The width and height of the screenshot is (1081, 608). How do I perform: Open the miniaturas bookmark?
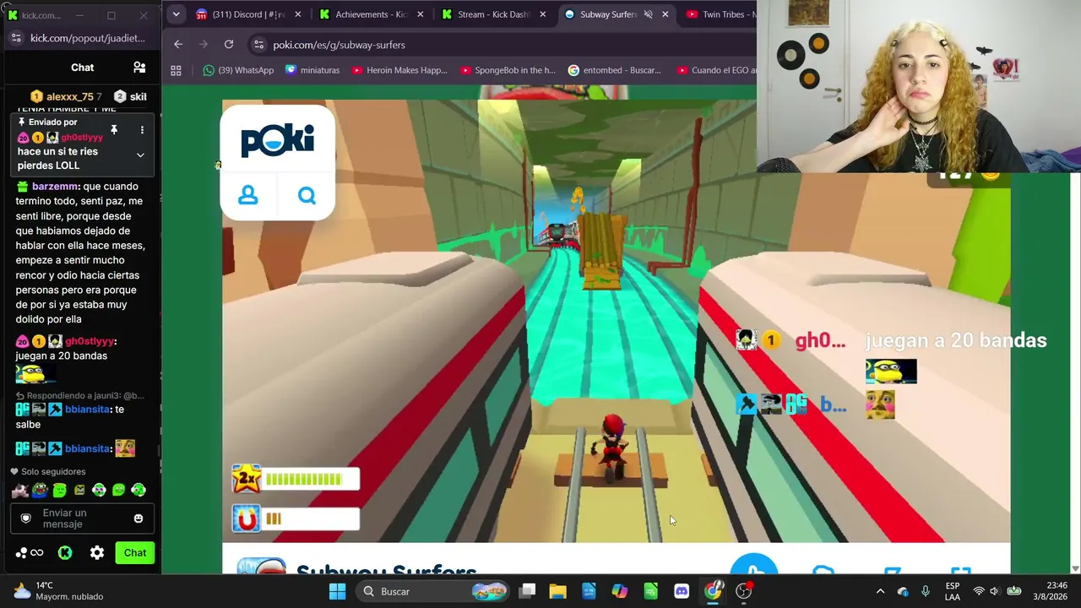pyautogui.click(x=312, y=70)
